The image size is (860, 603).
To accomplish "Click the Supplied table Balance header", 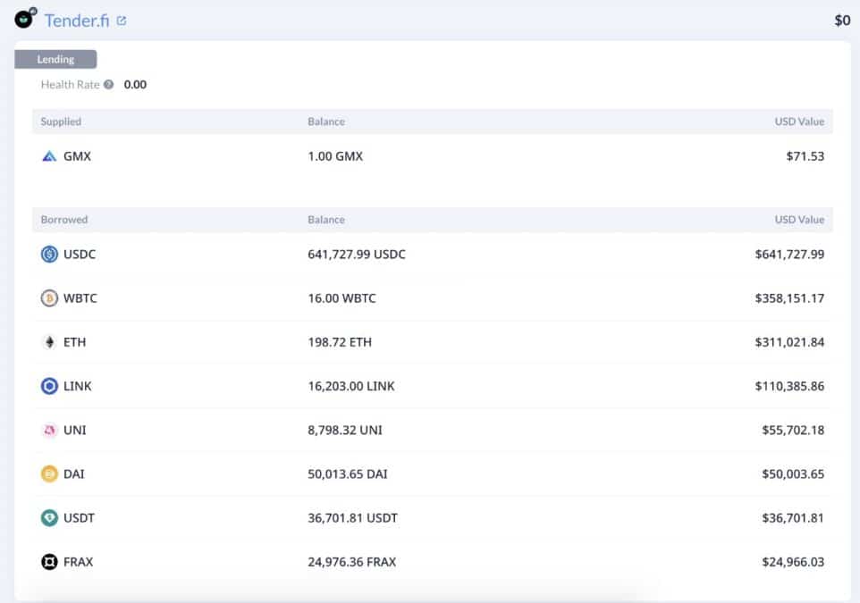I will [326, 121].
